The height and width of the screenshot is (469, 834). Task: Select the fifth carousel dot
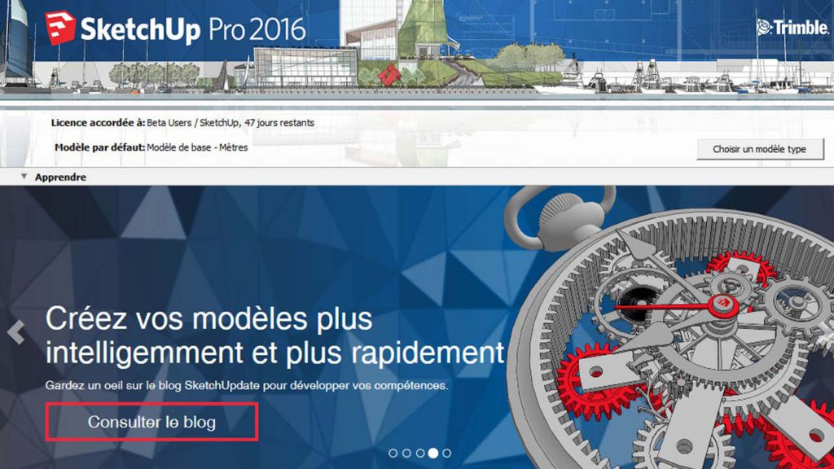tap(447, 453)
